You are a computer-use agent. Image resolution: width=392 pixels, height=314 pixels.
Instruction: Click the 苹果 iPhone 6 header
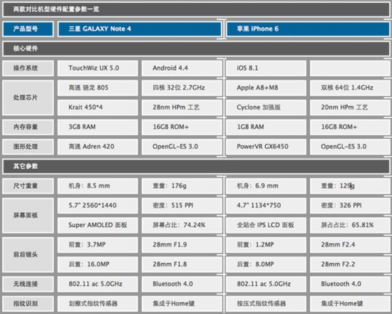pyautogui.click(x=308, y=29)
